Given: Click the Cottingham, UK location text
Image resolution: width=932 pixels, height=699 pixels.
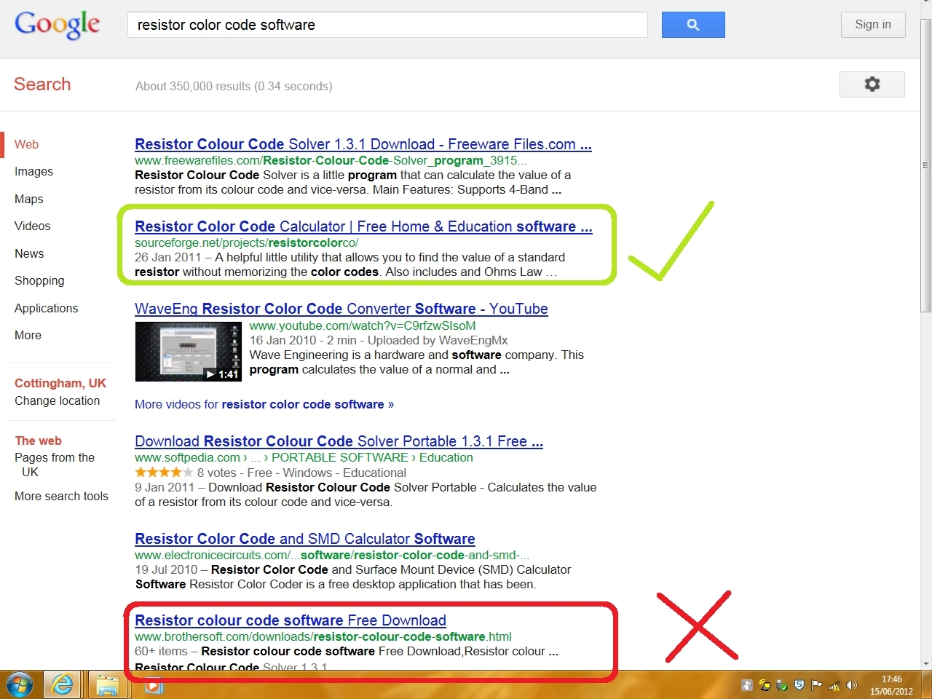Looking at the screenshot, I should tap(60, 384).
